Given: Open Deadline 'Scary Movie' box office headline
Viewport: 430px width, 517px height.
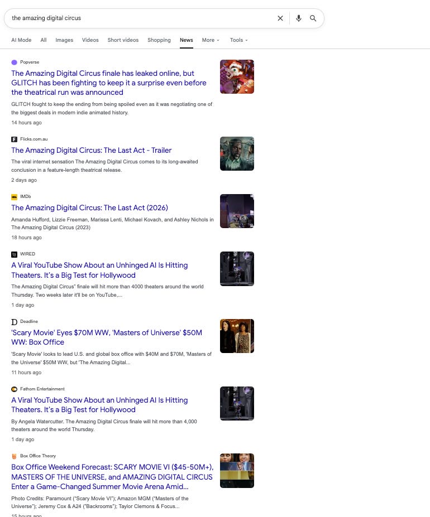Looking at the screenshot, I should (107, 337).
